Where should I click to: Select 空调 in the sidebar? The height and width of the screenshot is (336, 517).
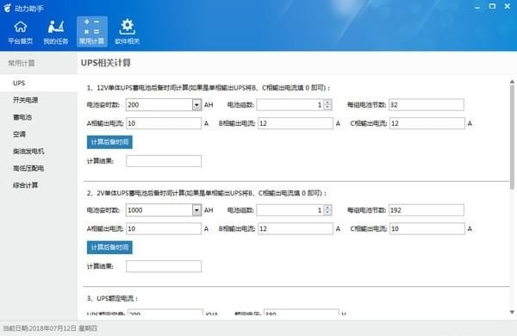(x=39, y=134)
